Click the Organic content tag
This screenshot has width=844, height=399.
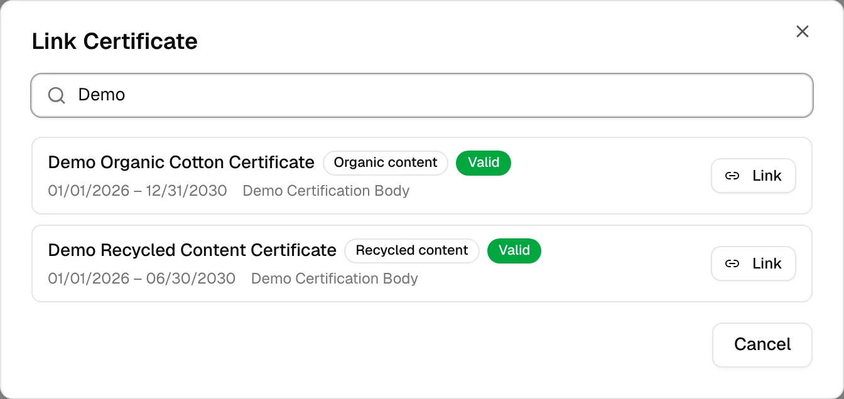(386, 162)
